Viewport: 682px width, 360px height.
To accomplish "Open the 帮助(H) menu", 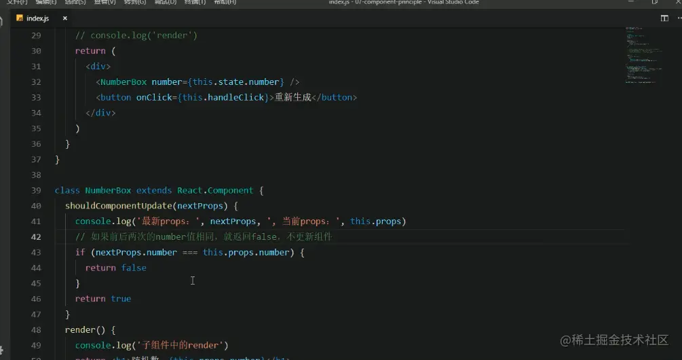I will [225, 2].
